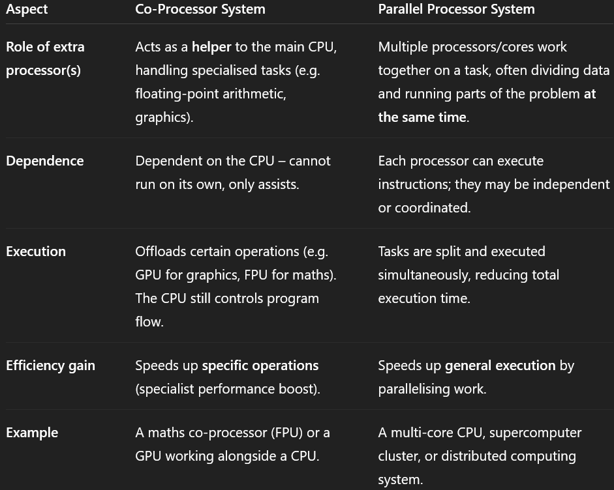
Task: Click the bold text "specific operations"
Action: coord(260,366)
